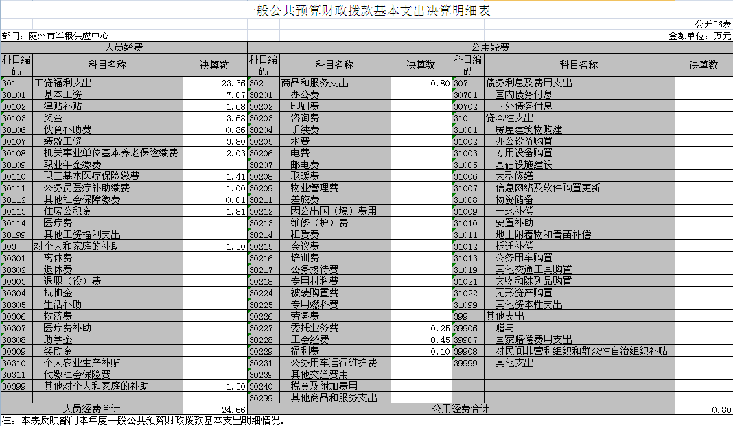Click the 债务利息及费用支出 cell
The image size is (733, 426).
point(579,83)
